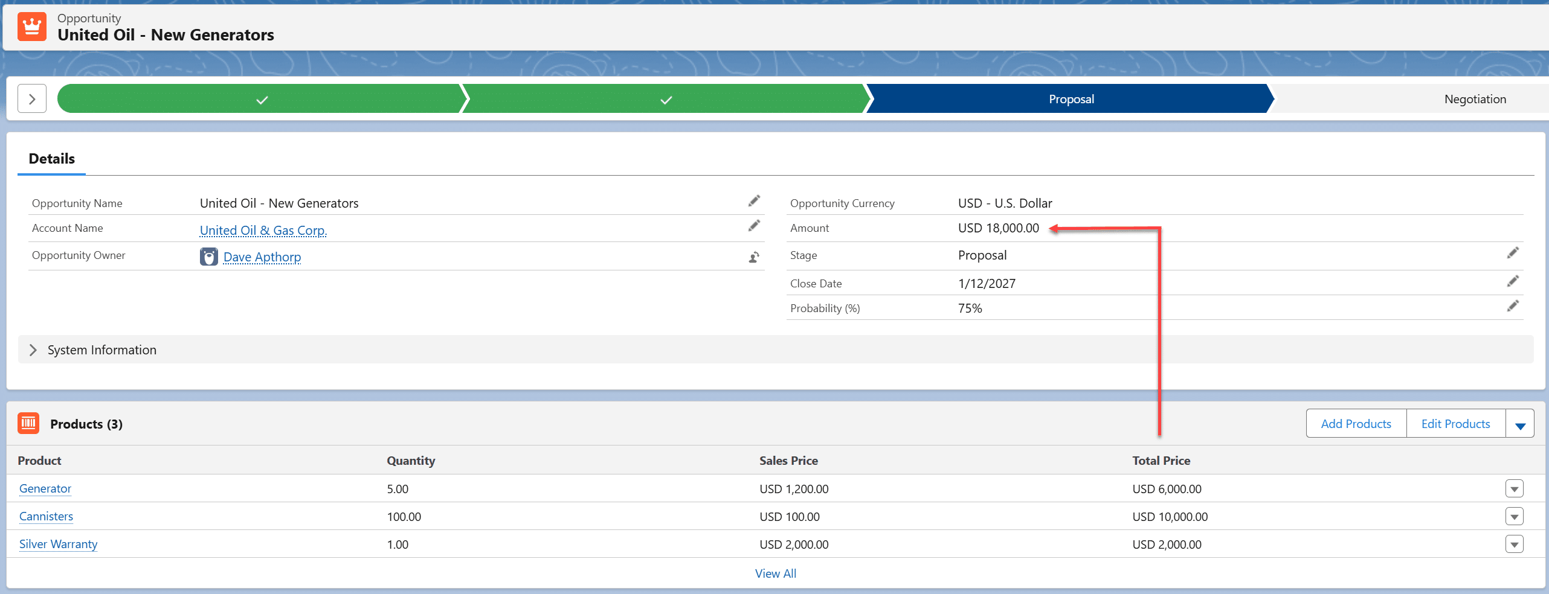Select the Negotiation stage in path
This screenshot has width=1549, height=594.
pyautogui.click(x=1474, y=99)
